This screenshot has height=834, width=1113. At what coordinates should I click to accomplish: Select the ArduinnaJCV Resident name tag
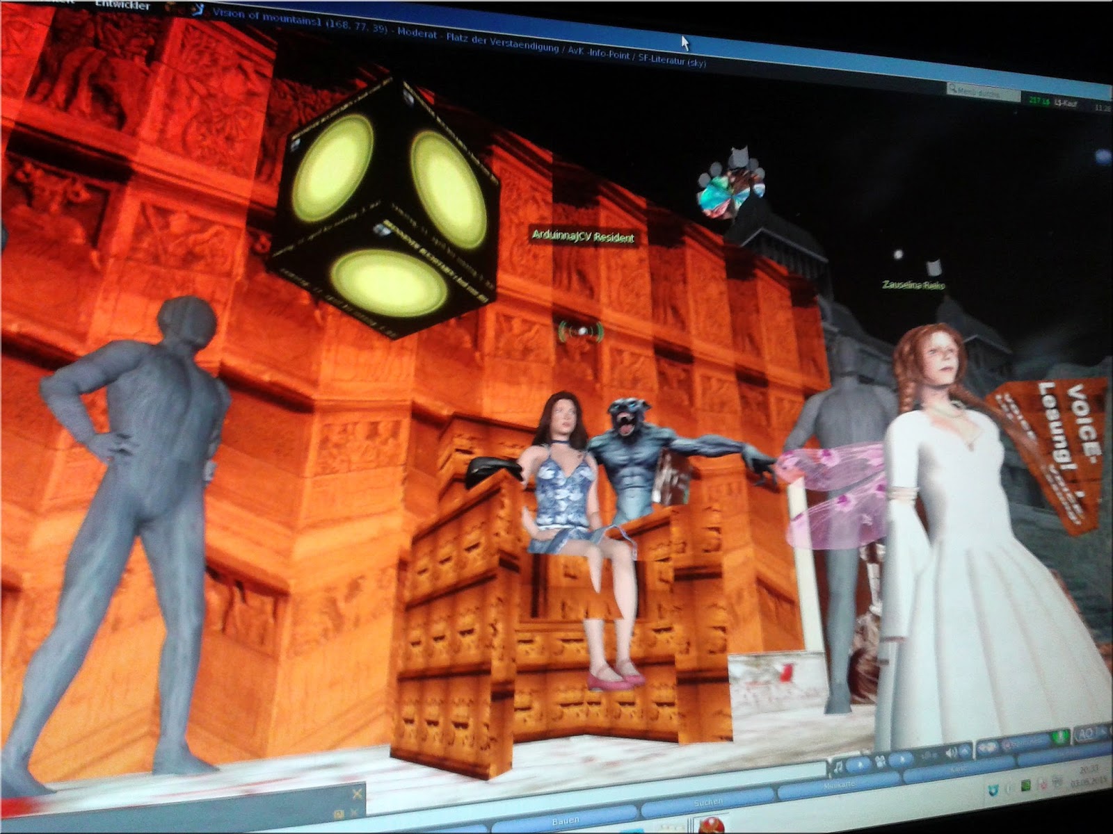pyautogui.click(x=583, y=236)
